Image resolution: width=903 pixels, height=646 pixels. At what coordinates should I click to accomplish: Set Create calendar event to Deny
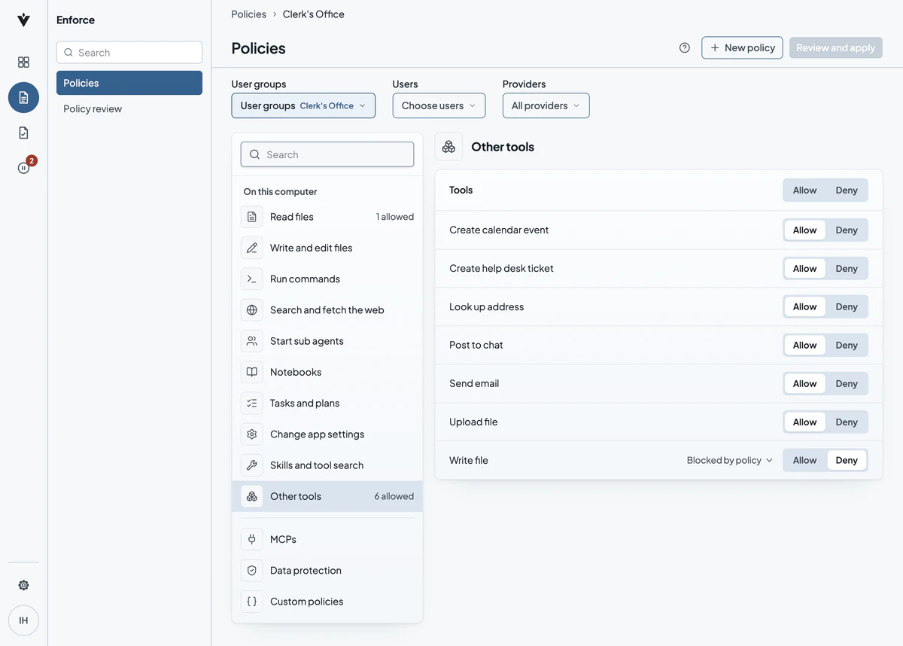(x=847, y=230)
